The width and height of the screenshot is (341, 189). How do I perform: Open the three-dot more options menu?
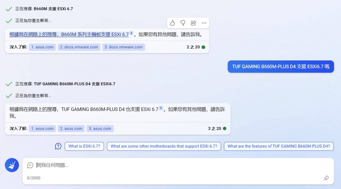[x=204, y=23]
